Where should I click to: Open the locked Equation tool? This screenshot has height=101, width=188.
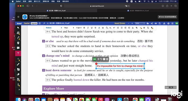pos(18,59)
